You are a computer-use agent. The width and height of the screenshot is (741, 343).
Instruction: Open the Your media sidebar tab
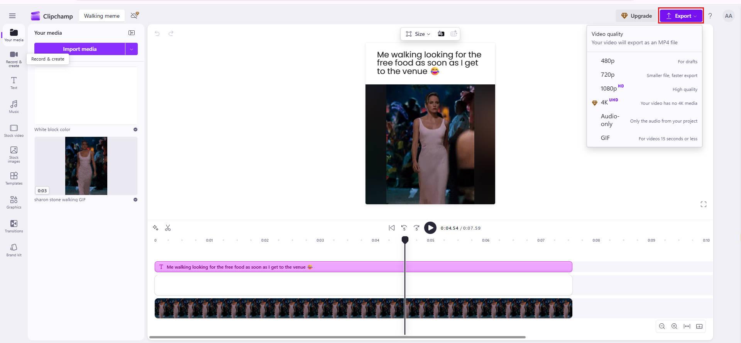click(x=14, y=35)
